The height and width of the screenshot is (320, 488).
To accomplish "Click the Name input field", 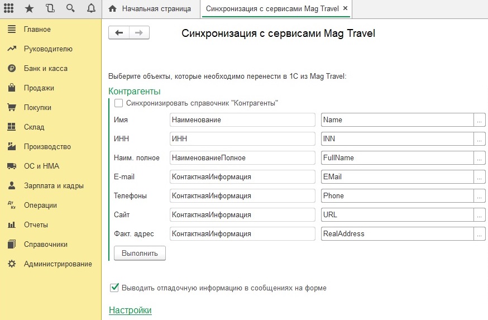I will click(x=398, y=120).
